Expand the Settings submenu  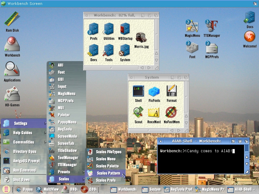[x=24, y=123]
